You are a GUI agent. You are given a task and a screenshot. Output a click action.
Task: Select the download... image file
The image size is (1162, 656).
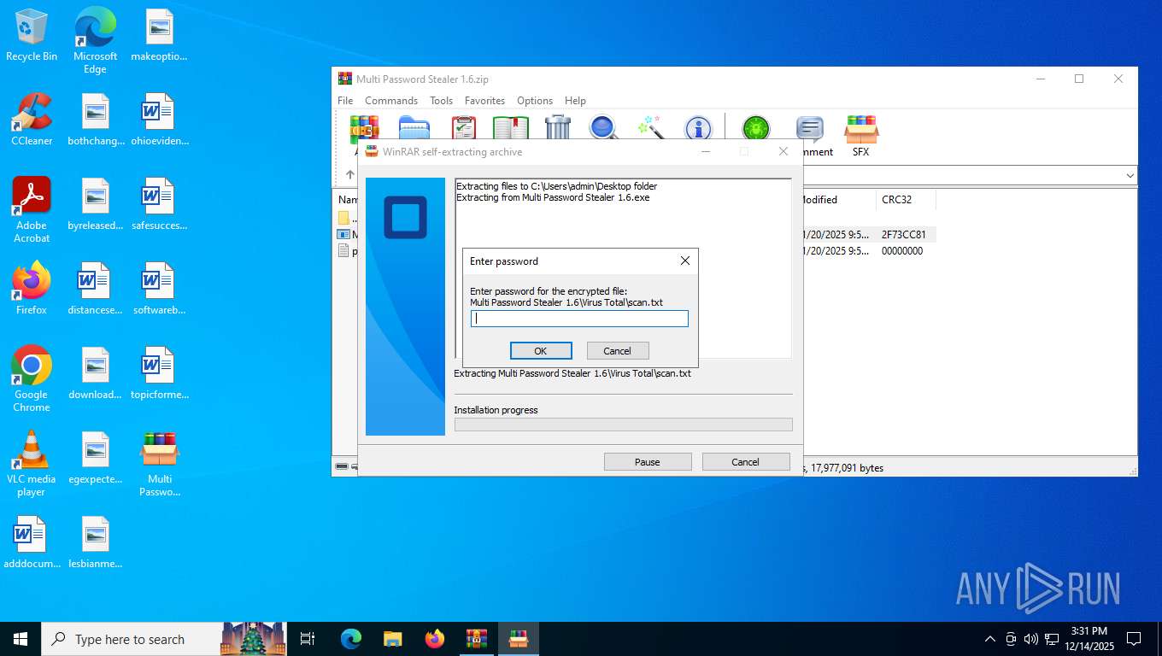[96, 372]
